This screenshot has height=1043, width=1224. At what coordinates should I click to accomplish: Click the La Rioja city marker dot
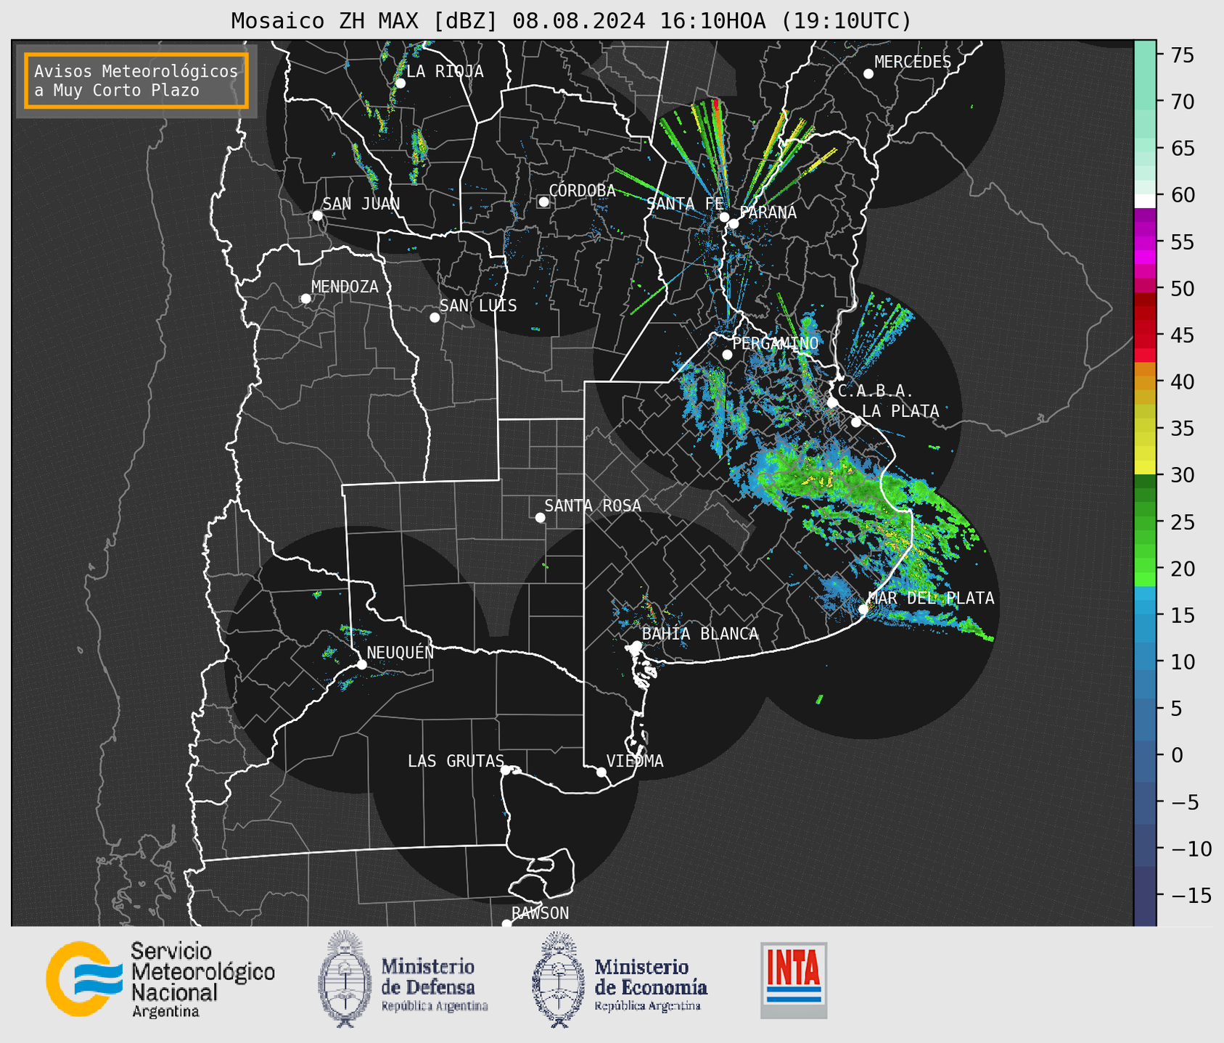(400, 83)
